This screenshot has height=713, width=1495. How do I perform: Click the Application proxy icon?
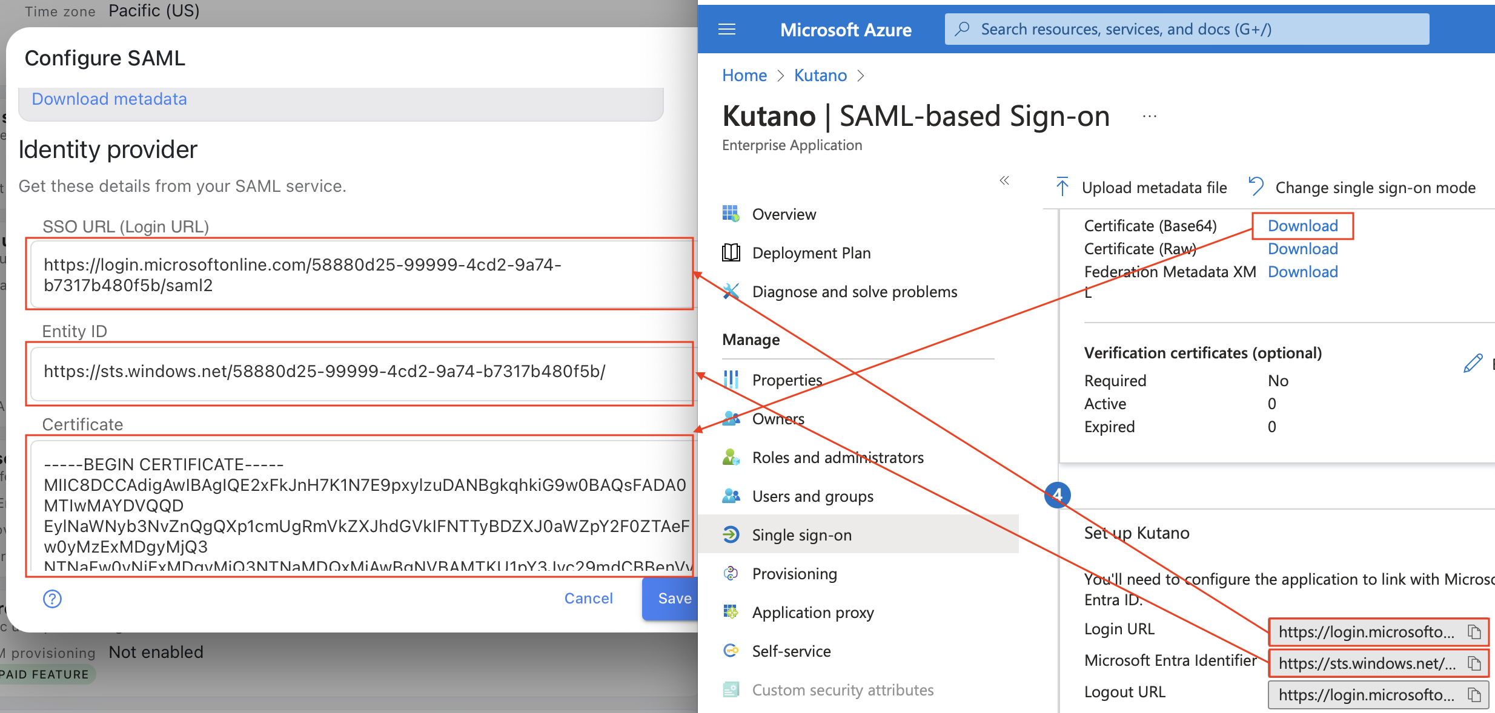pos(731,612)
